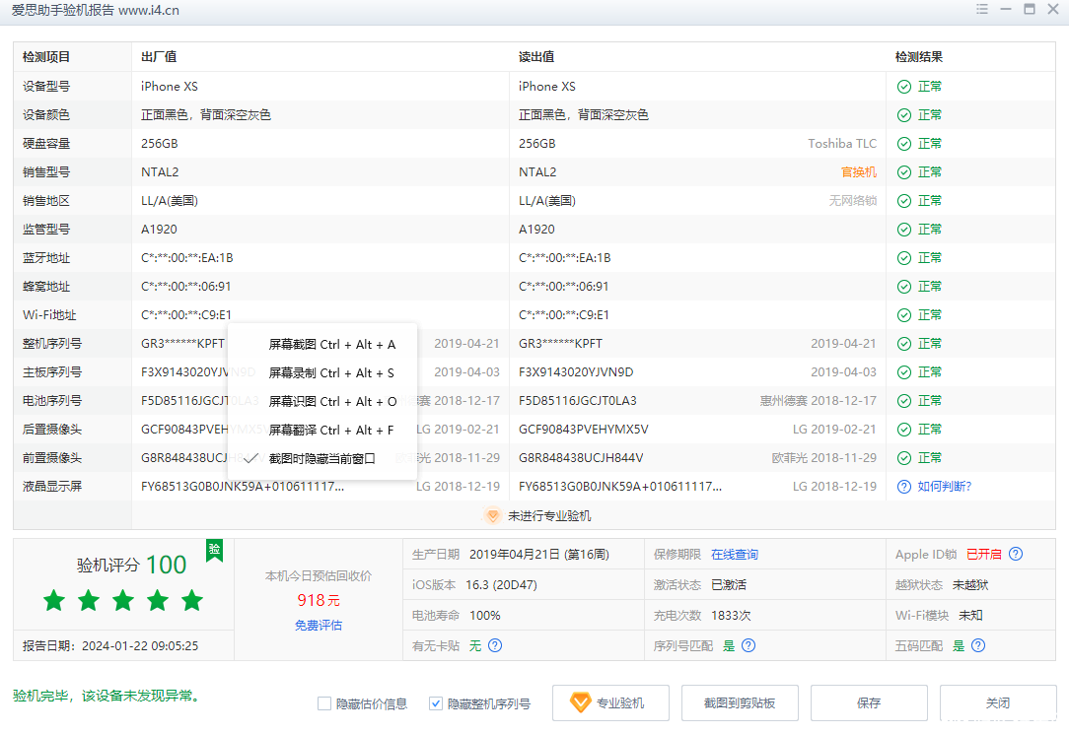Click the 已激活 activation status

[729, 585]
